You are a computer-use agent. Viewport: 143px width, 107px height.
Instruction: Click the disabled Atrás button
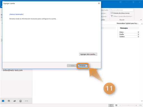point(72,66)
